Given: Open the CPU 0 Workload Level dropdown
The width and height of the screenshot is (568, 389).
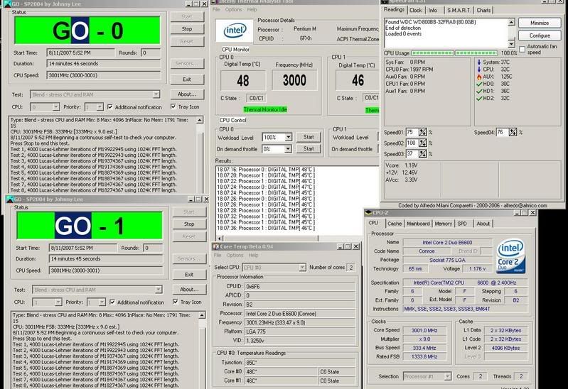Looking at the screenshot, I should pyautogui.click(x=286, y=138).
